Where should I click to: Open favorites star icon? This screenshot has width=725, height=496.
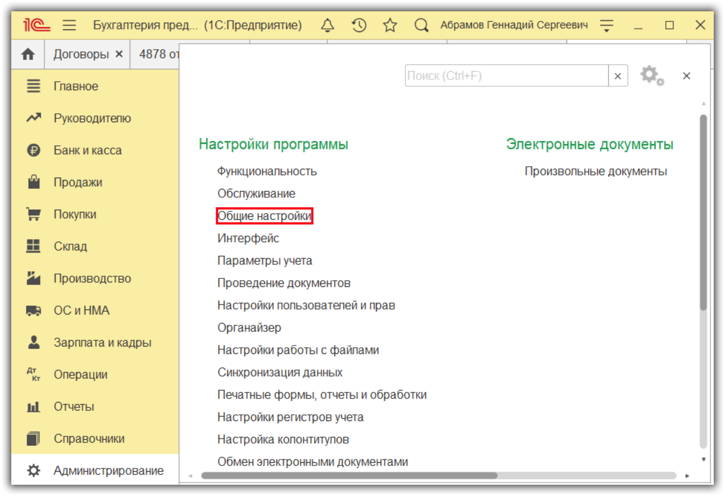(390, 25)
